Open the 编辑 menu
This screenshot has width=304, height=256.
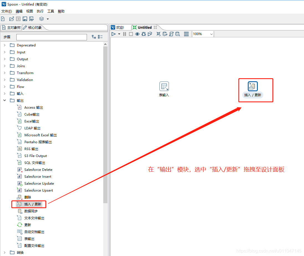tap(19, 11)
